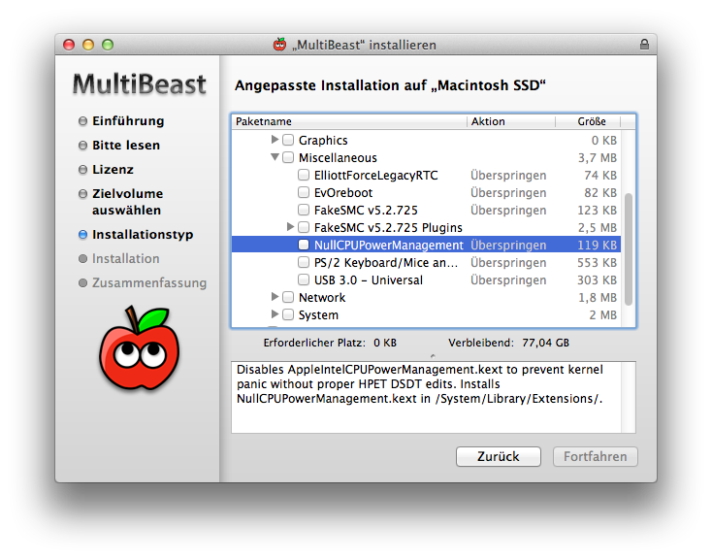Click the Bitte lesen step bullet
This screenshot has height=559, width=712.
pyautogui.click(x=82, y=146)
